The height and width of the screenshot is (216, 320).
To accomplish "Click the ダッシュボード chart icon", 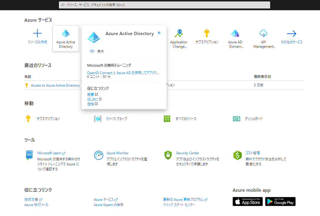I will [236, 119].
